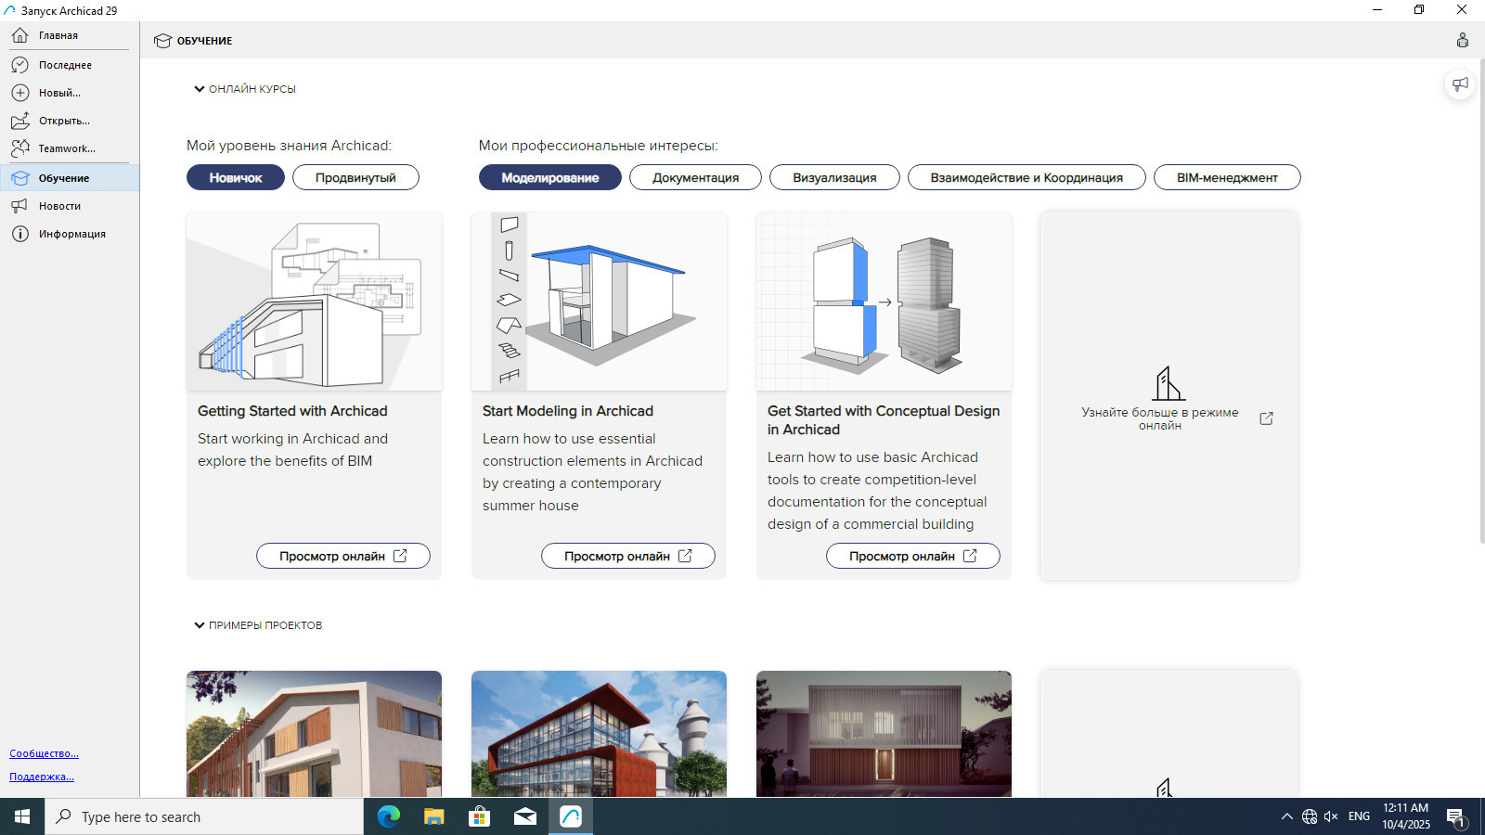
Task: Create a project via Новый...
Action: pyautogui.click(x=70, y=93)
